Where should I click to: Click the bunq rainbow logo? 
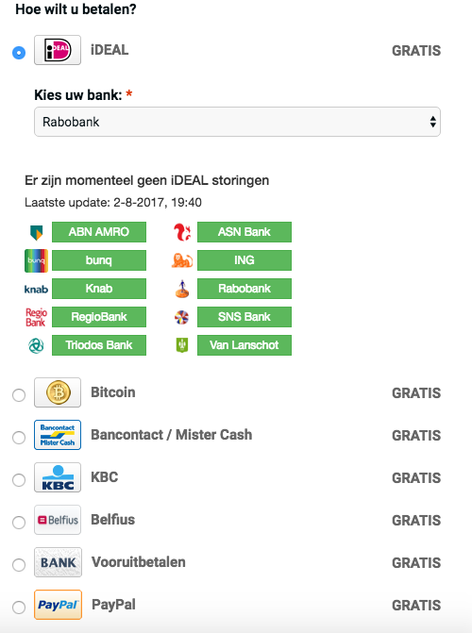37,260
